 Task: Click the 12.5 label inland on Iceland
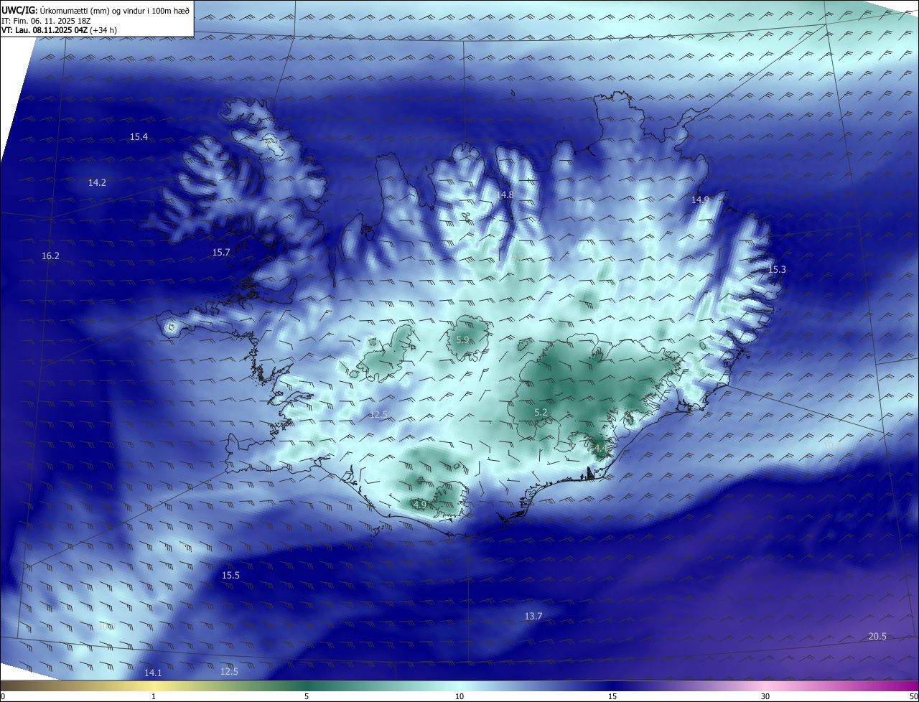pyautogui.click(x=378, y=414)
